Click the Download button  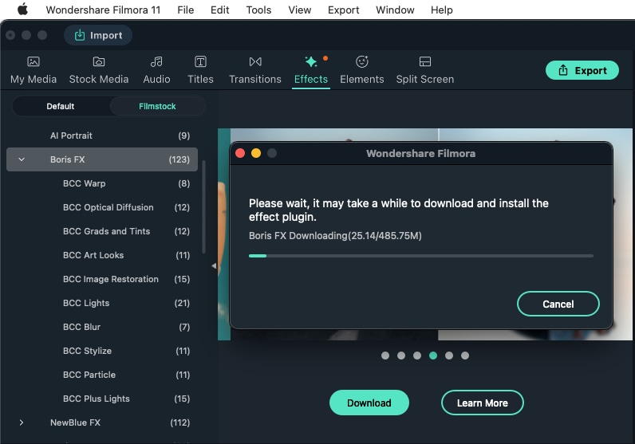pos(369,403)
